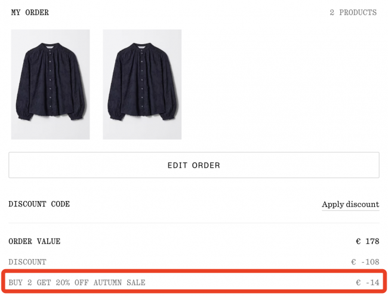388x296 pixels.
Task: Click the collar of the second blouse
Action: point(142,45)
